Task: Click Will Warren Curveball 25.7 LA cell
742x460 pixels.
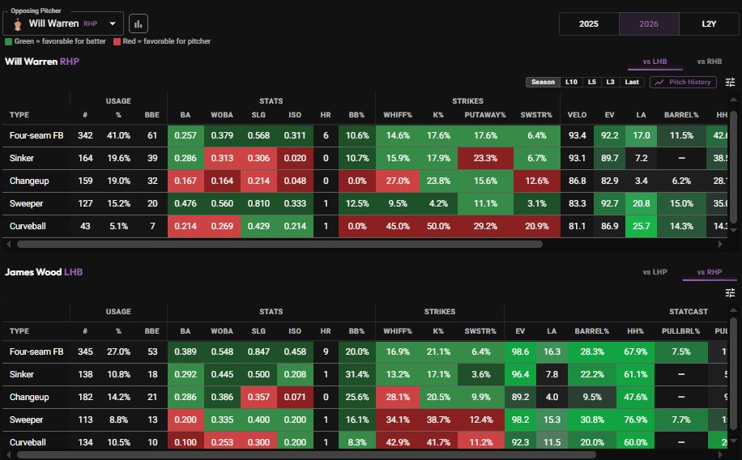Action: pyautogui.click(x=642, y=227)
